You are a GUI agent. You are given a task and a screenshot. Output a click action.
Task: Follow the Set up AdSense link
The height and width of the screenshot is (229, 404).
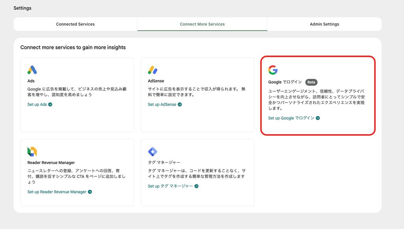[x=162, y=105]
